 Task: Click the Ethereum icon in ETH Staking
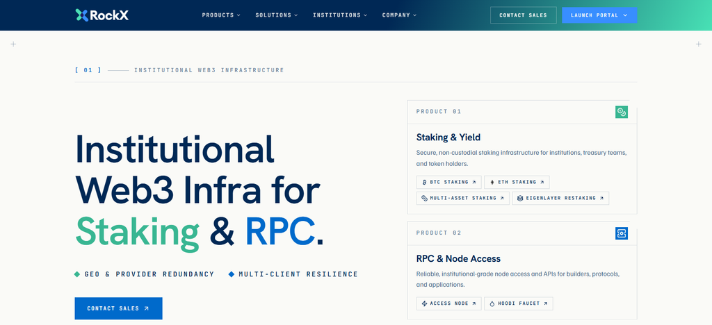492,182
